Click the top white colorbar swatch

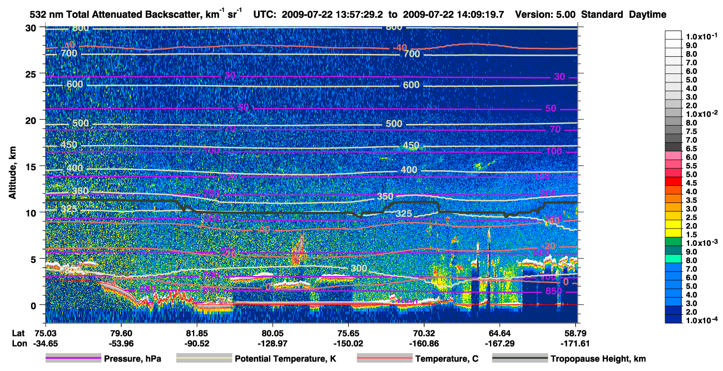point(674,36)
